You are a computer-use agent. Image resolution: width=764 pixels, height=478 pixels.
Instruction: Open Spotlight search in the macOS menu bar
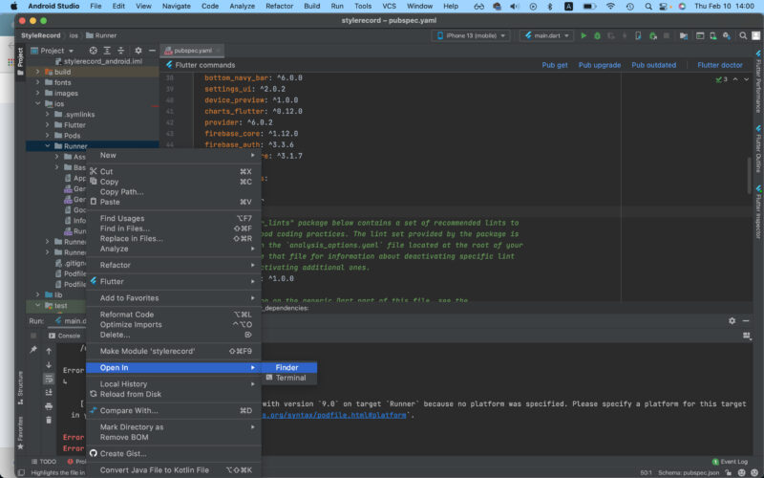click(648, 6)
